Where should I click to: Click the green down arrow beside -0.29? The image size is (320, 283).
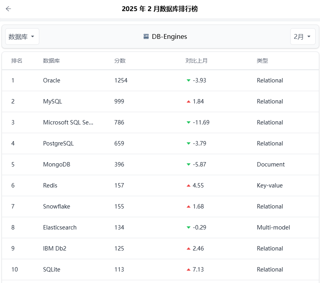(x=189, y=228)
